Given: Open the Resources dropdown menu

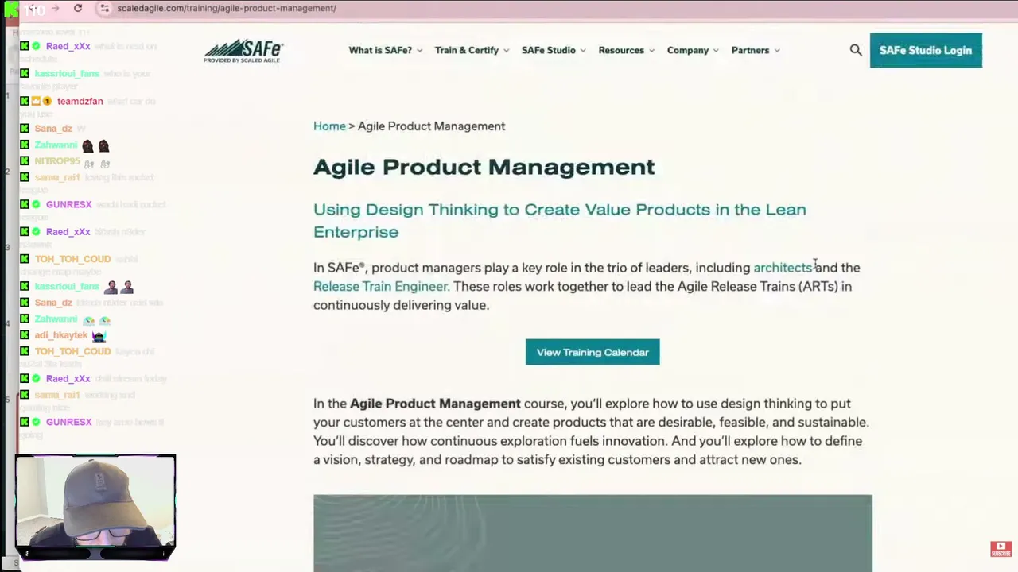Looking at the screenshot, I should point(627,50).
